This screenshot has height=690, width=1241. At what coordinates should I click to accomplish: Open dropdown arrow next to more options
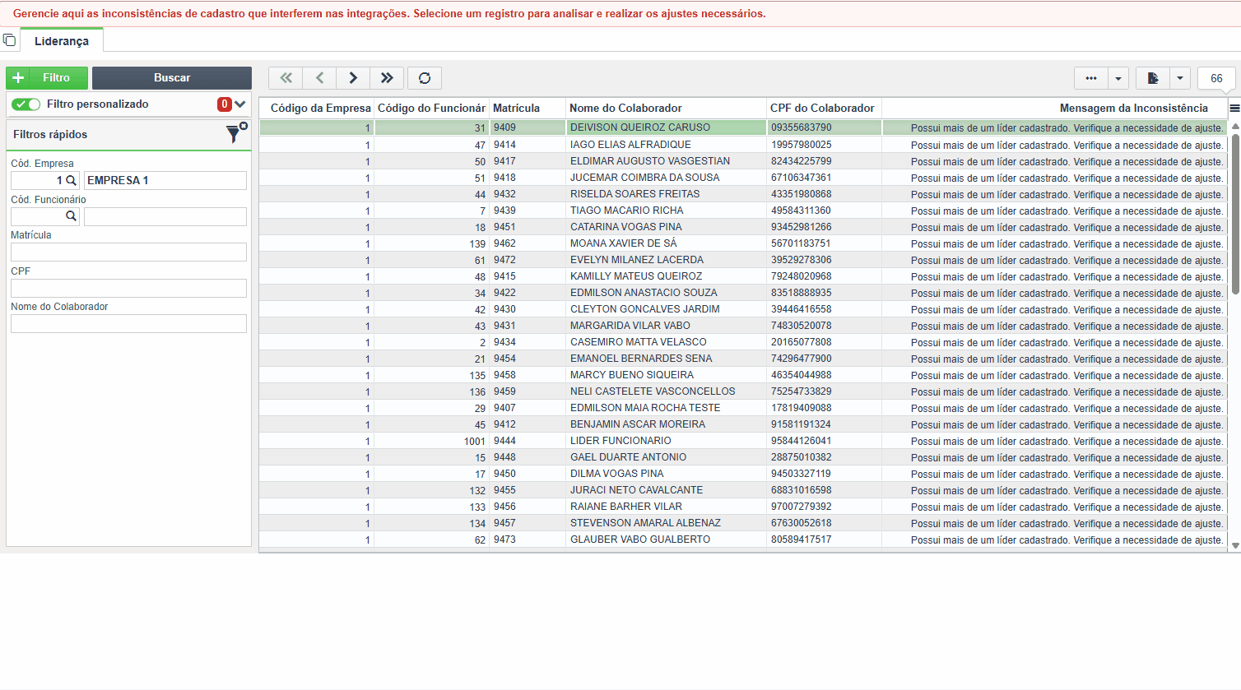(1118, 78)
